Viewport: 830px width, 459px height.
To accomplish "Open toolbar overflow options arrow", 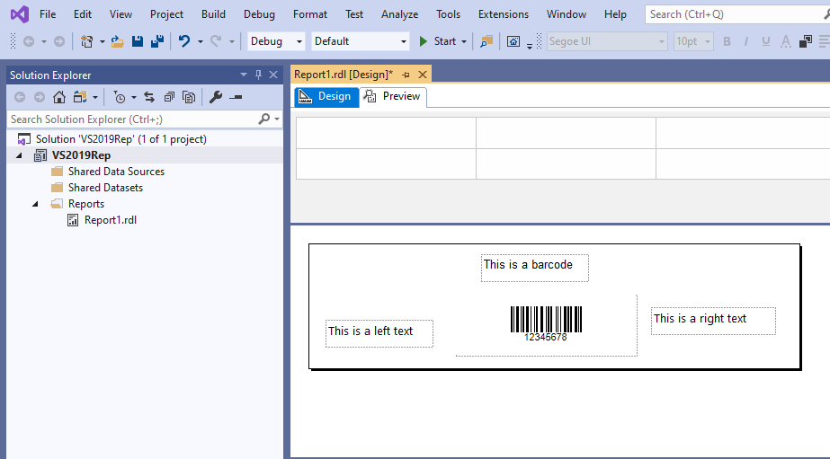I will (x=530, y=46).
